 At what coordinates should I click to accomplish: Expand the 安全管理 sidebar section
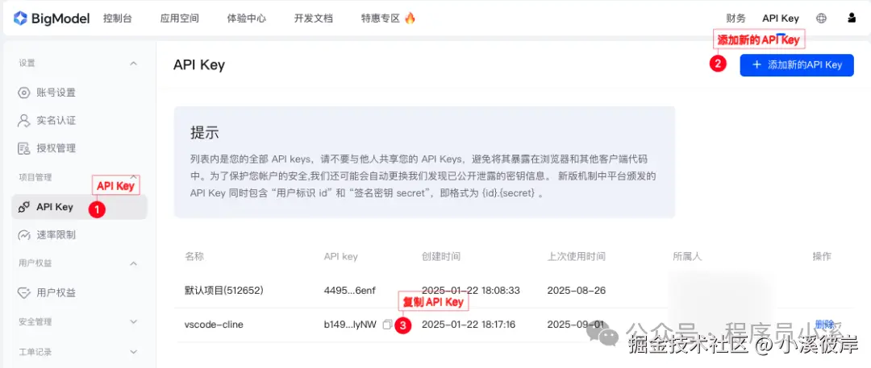(134, 322)
